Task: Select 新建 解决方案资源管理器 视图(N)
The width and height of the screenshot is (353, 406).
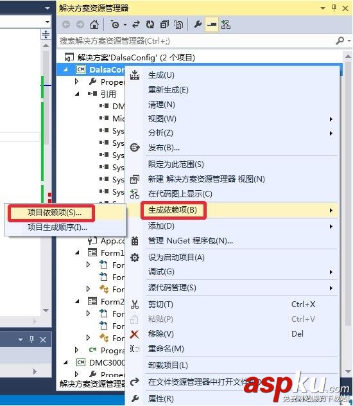Action: point(232,179)
